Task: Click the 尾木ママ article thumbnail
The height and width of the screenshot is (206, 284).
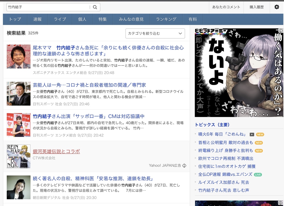Action: coord(18,56)
